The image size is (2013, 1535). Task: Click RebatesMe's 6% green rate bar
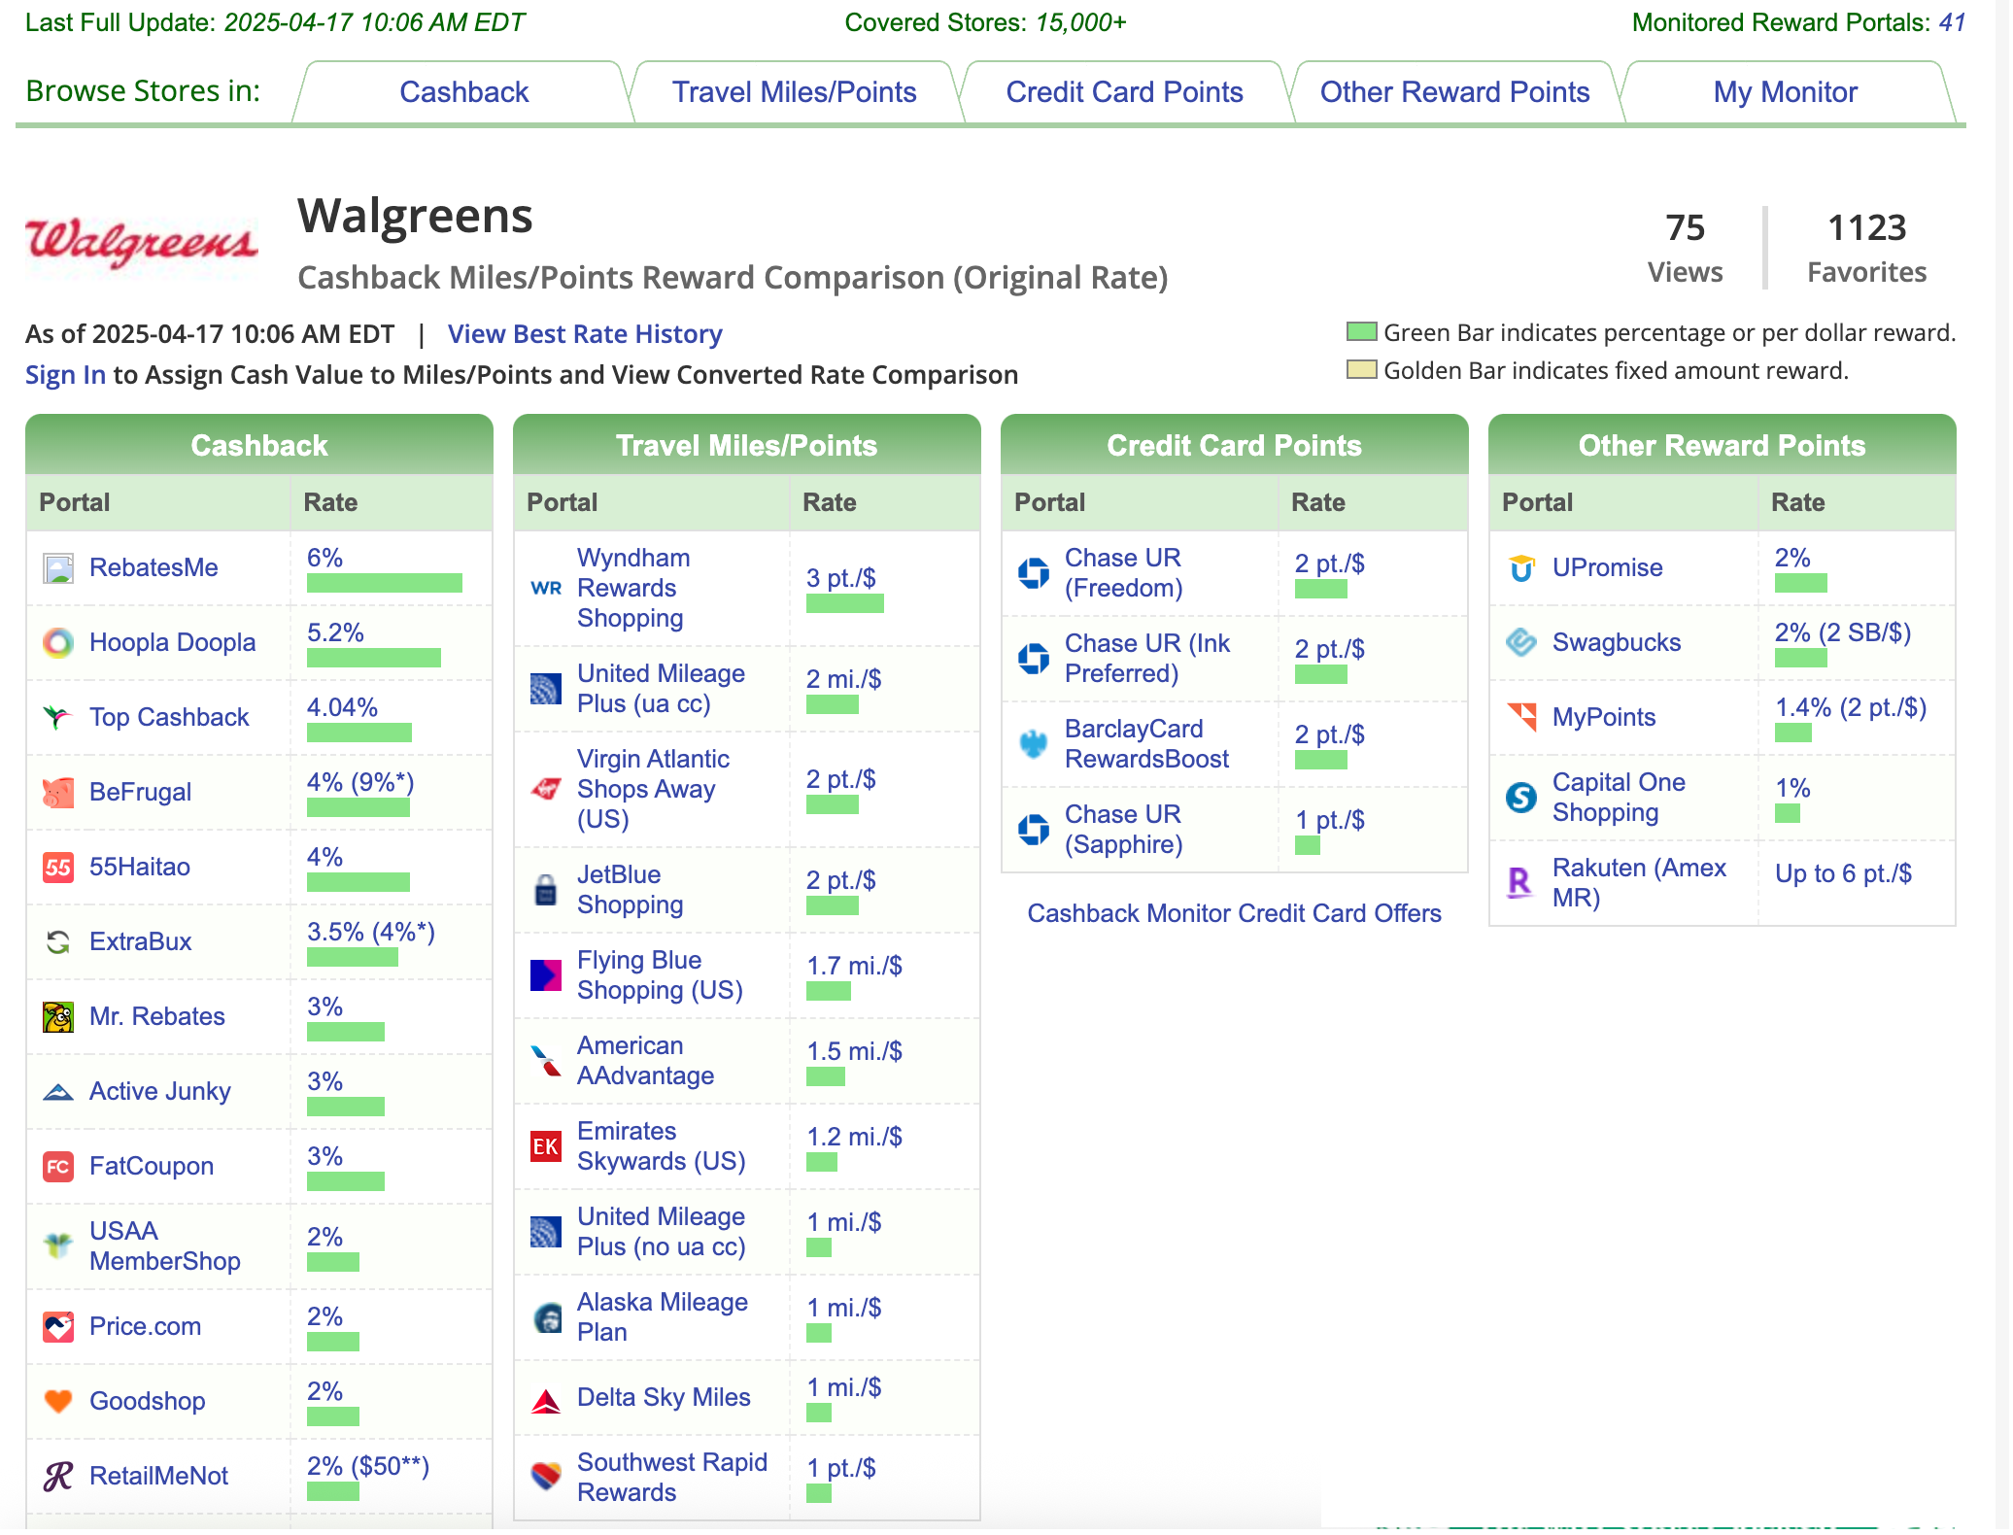tap(384, 584)
